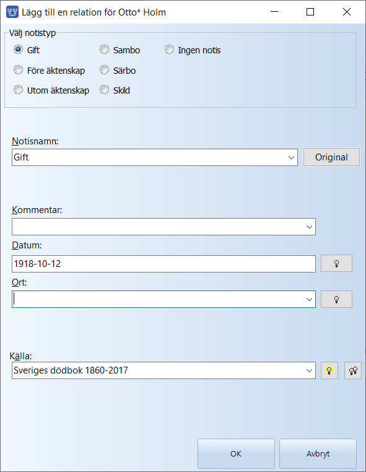Expand the Notisnamn dropdown arrow
The width and height of the screenshot is (366, 472).
point(291,157)
